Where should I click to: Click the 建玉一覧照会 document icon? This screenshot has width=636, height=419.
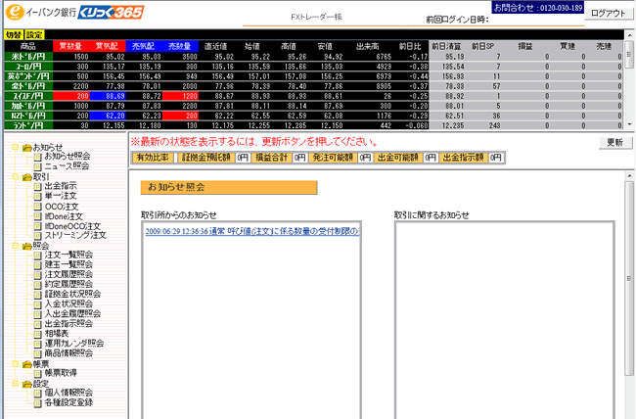38,265
